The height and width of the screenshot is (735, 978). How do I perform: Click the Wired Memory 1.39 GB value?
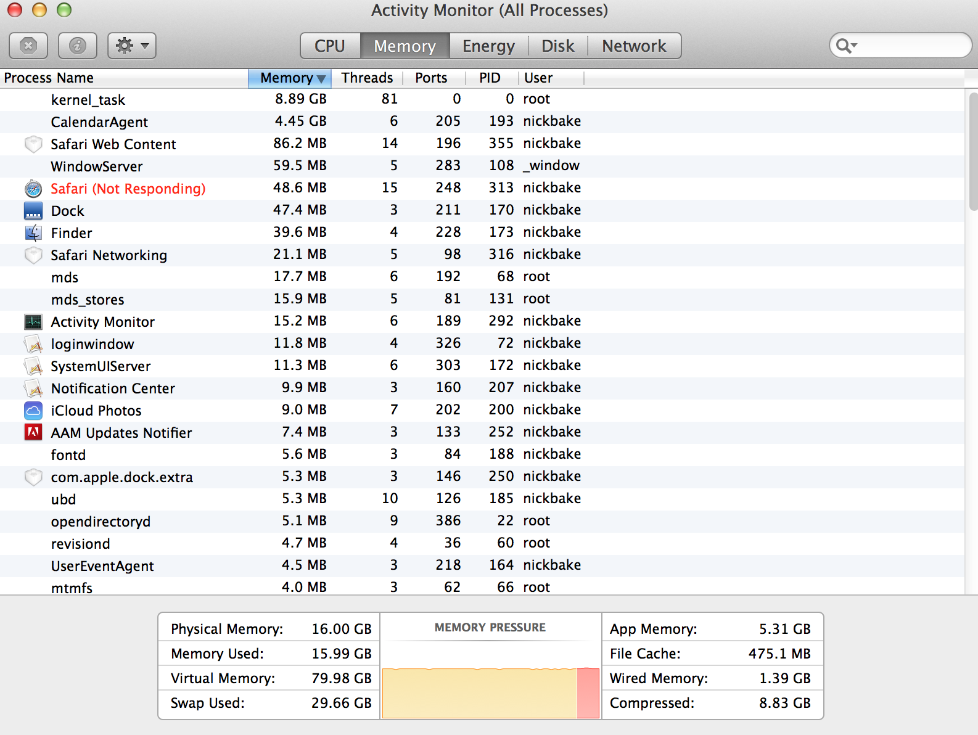(785, 678)
